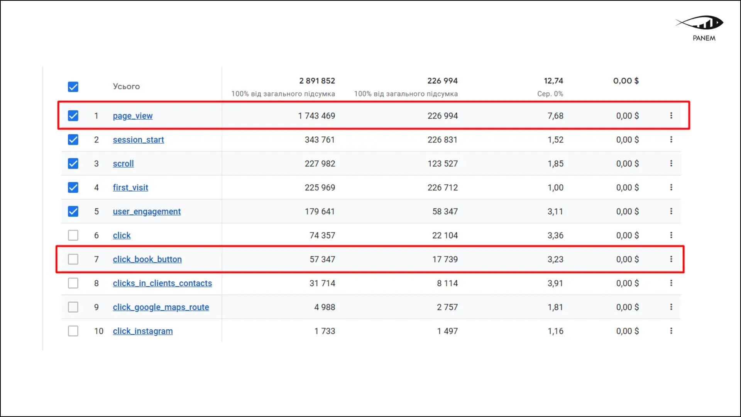Open the three-dot menu for page_view row
741x417 pixels.
coord(672,115)
